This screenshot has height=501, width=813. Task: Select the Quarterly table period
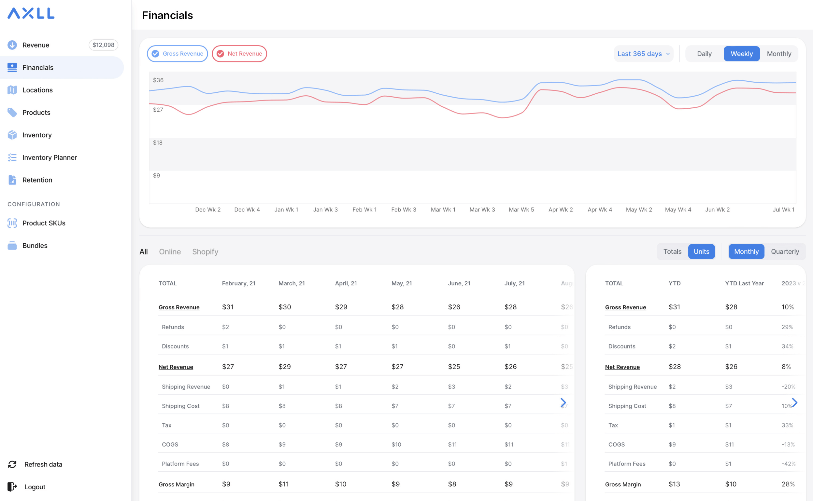coord(785,251)
